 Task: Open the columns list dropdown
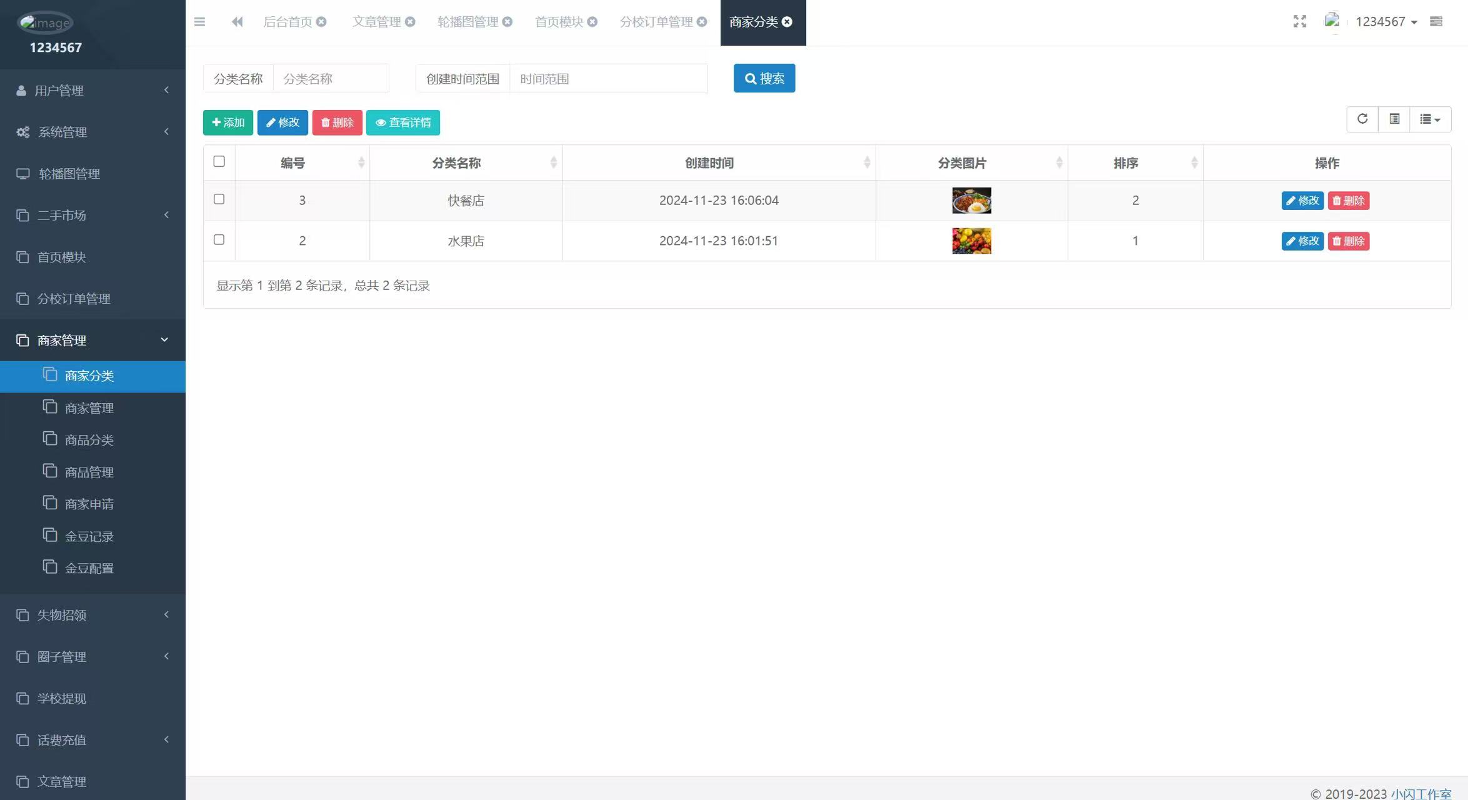point(1430,119)
